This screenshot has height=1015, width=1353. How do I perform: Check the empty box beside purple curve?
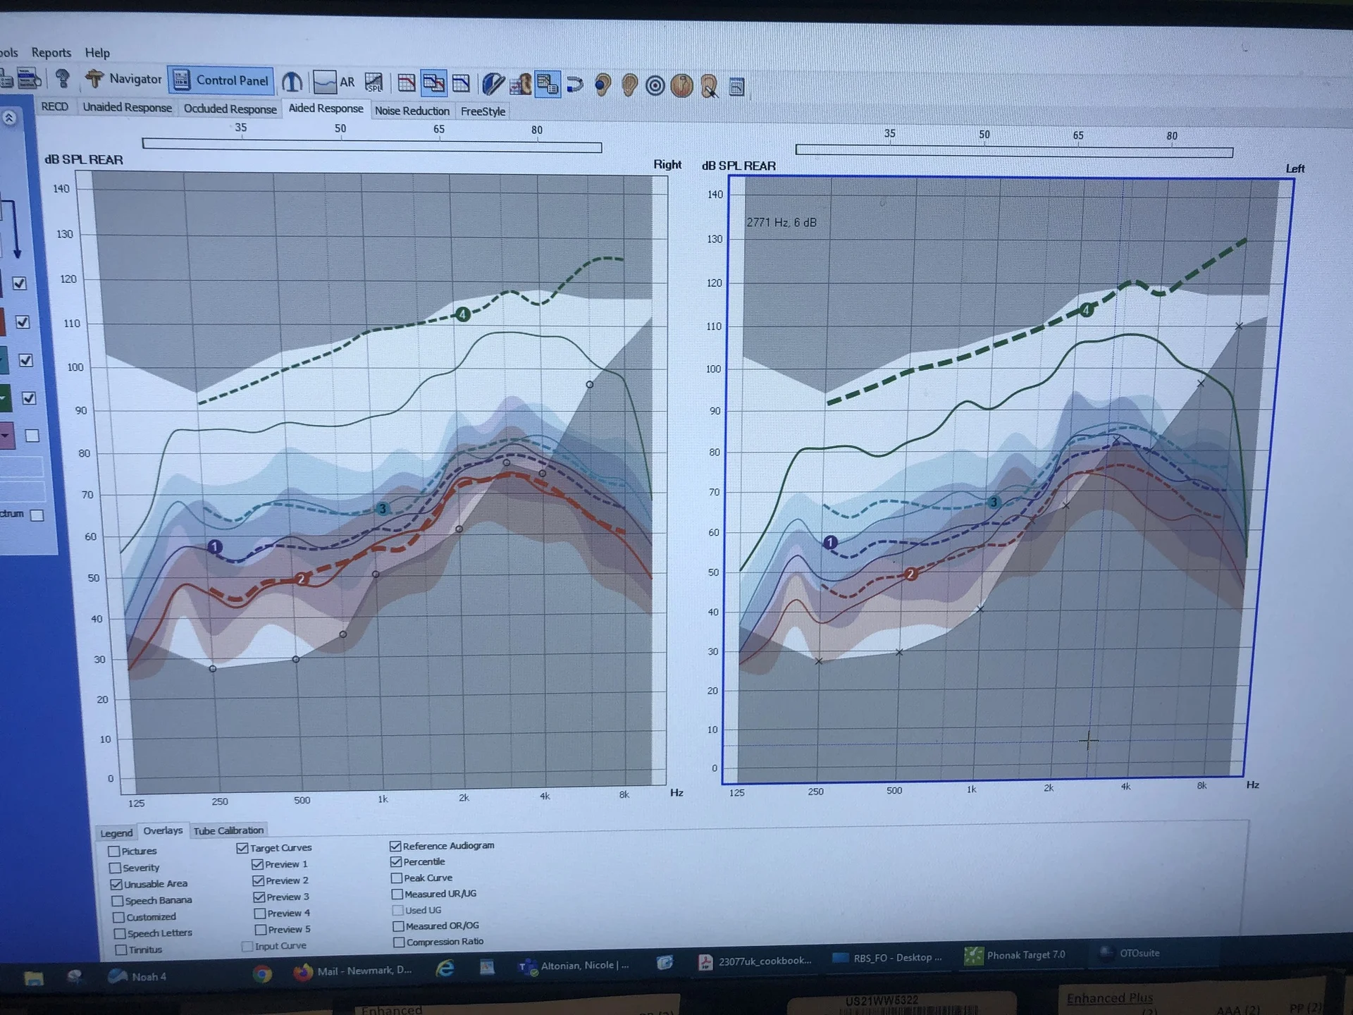(32, 436)
